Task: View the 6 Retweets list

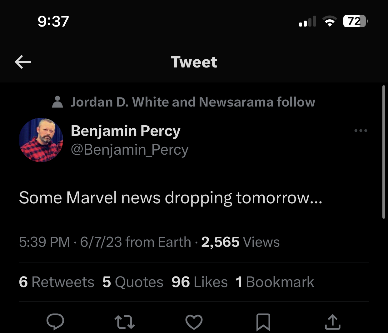Action: [57, 282]
